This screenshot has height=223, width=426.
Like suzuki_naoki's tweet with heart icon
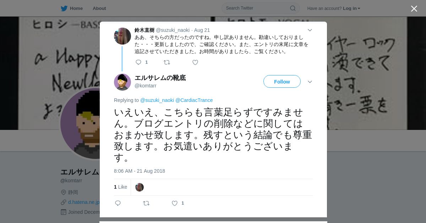pos(195,62)
